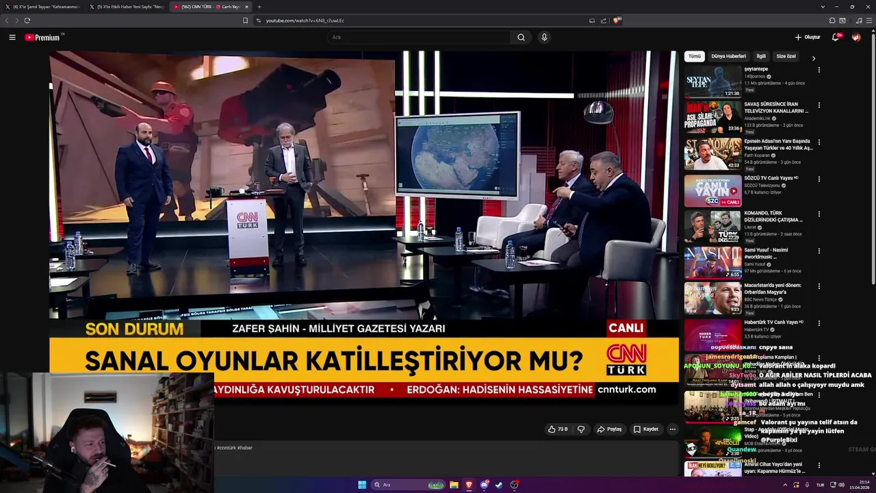The image size is (876, 493).
Task: Select the Tümü filter chip
Action: point(695,56)
